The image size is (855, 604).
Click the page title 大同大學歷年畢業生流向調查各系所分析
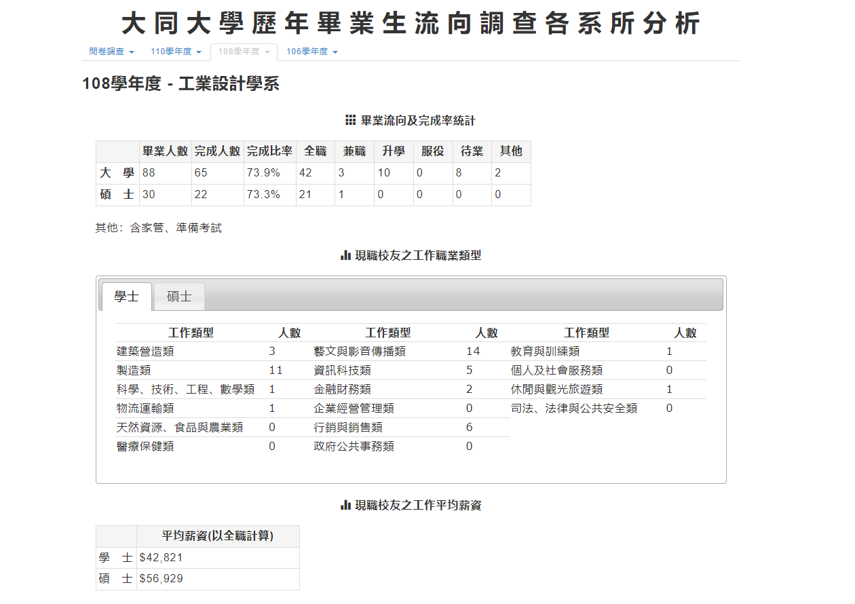point(411,24)
